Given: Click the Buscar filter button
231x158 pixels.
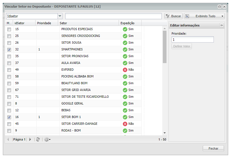Looking at the screenshot, I should [x=174, y=16].
